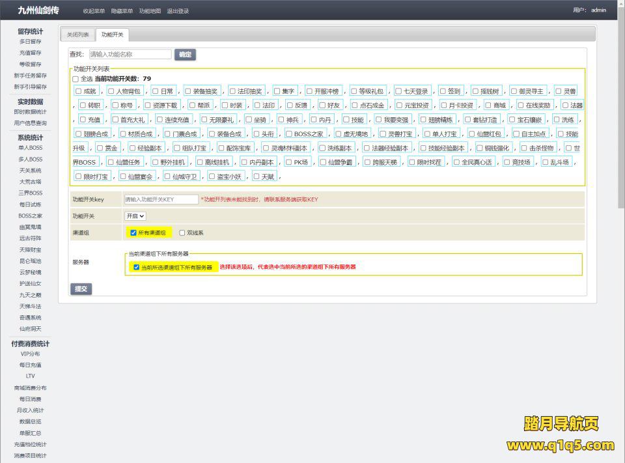This screenshot has width=625, height=463.
Task: Click the 提交 submit button
Action: 81,288
